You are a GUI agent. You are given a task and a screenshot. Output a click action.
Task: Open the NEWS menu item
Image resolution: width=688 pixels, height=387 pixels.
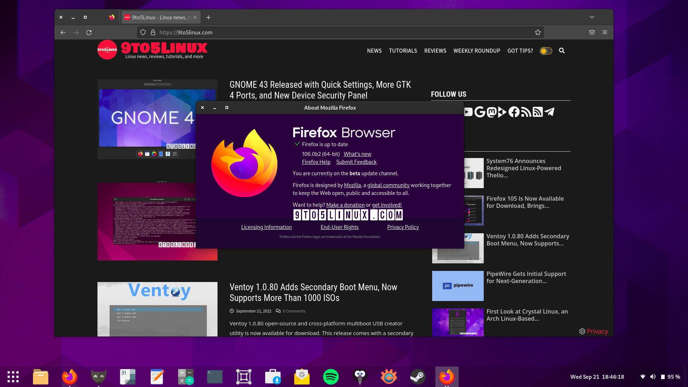pos(374,51)
